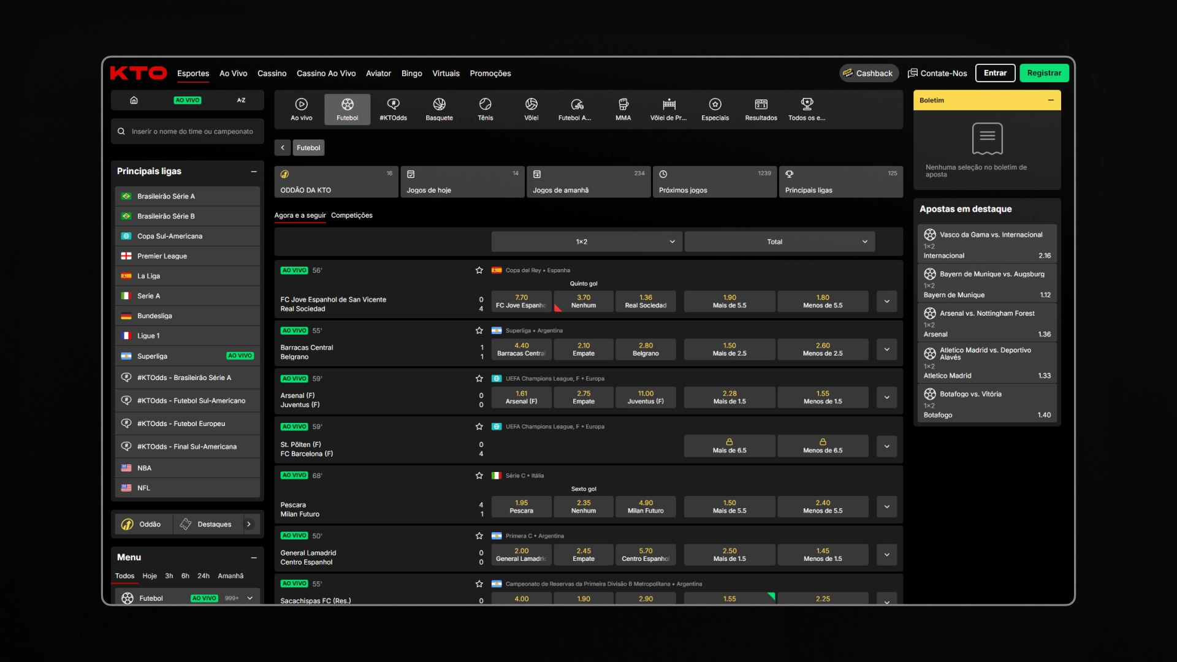1177x662 pixels.
Task: Select the Vôlei sport icon
Action: tap(531, 110)
